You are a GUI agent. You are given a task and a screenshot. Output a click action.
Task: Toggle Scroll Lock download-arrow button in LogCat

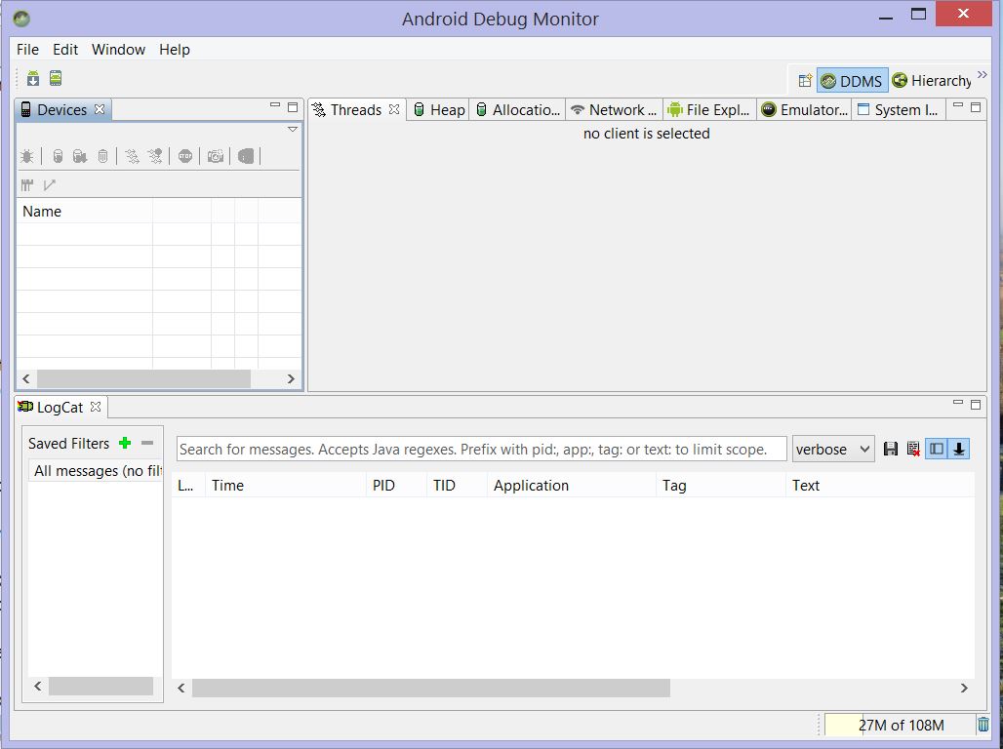[959, 449]
